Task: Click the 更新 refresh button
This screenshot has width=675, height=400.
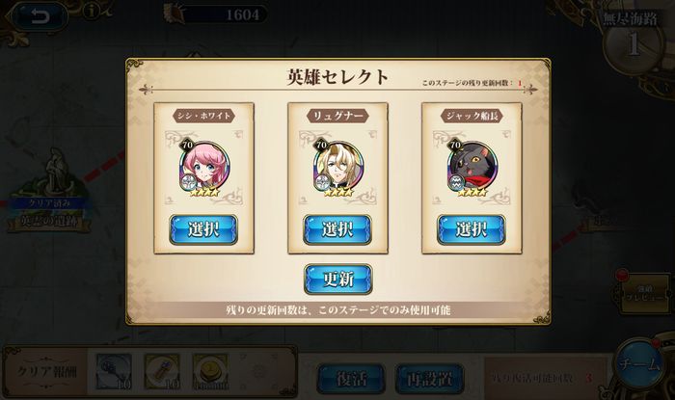Action: coord(337,280)
